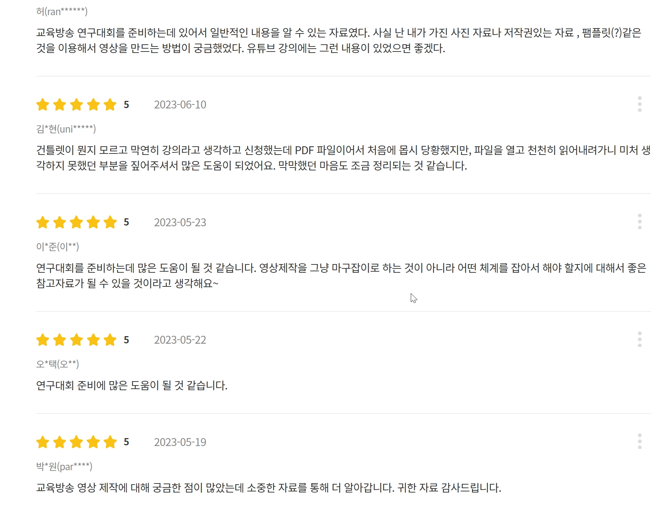Select the reviewer name 박*원(par****)
Viewport: 670px width, 508px height.
click(64, 467)
